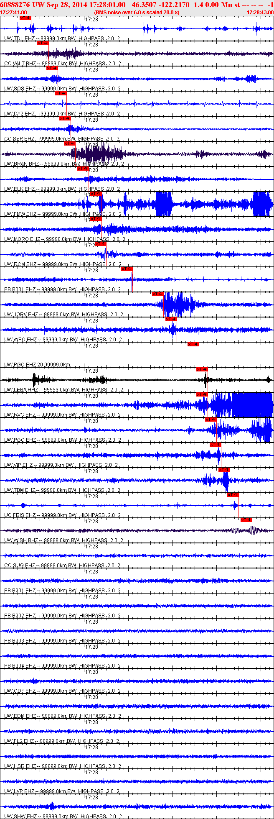Select the red pick flag on UW.BRAN trace

coord(69,143)
